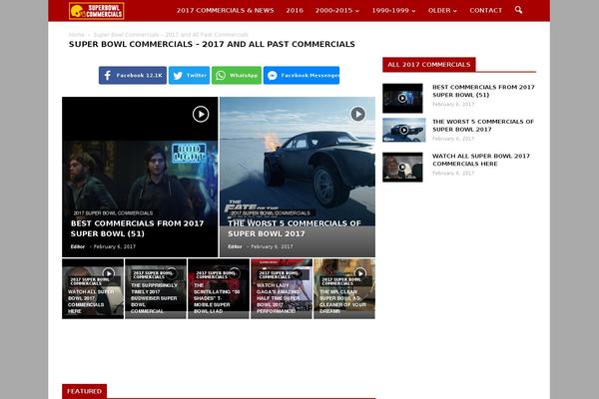Open sidebar link The Worst 5 Commercials
599x399 pixels.
(483, 126)
